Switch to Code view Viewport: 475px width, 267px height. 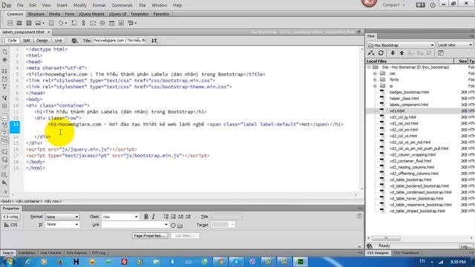(12, 41)
